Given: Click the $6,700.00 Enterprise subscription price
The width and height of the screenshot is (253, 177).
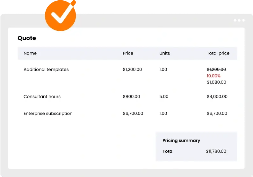Looking at the screenshot, I should [133, 113].
